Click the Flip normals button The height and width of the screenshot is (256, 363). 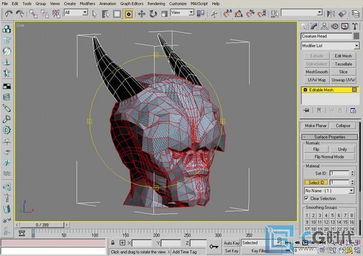tap(316, 149)
